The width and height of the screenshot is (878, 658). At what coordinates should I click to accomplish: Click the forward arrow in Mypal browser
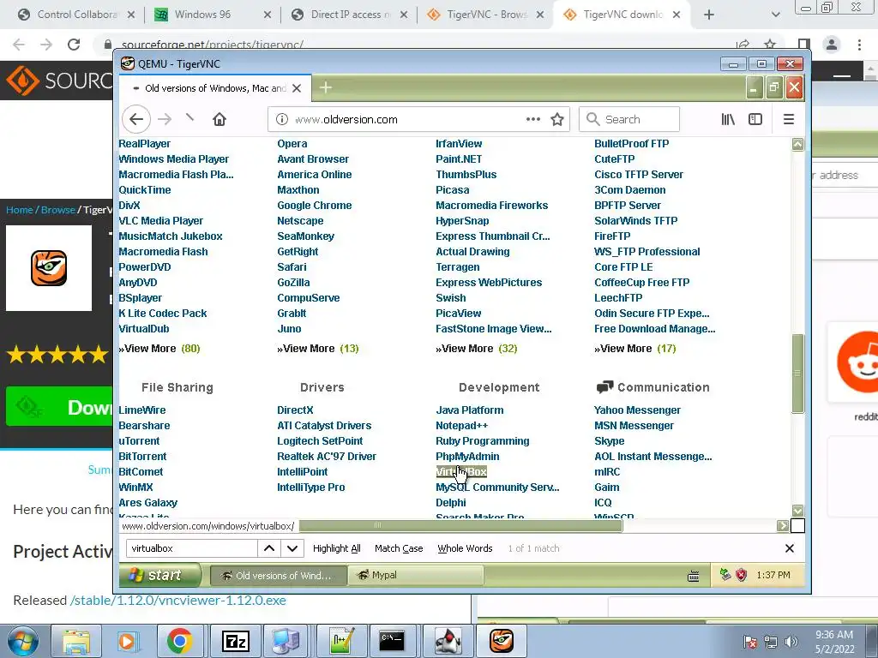[x=165, y=119]
